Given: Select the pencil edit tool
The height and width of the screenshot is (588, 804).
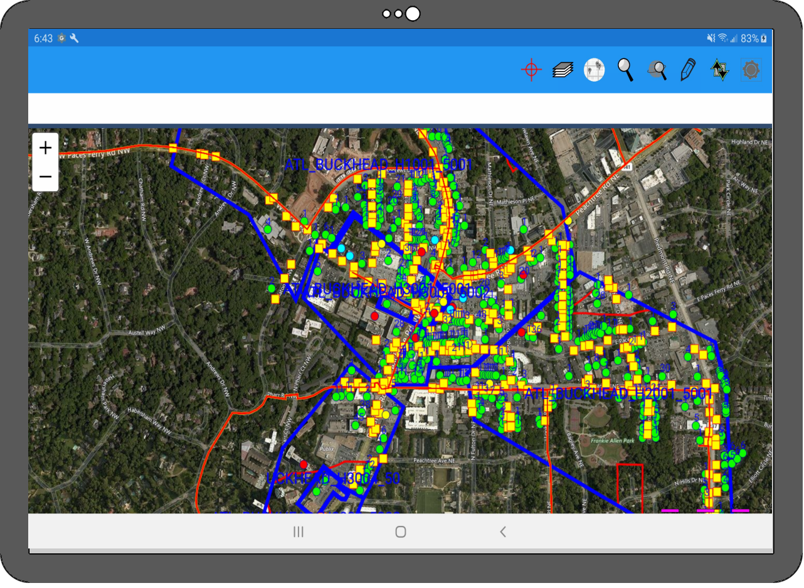Looking at the screenshot, I should 688,70.
